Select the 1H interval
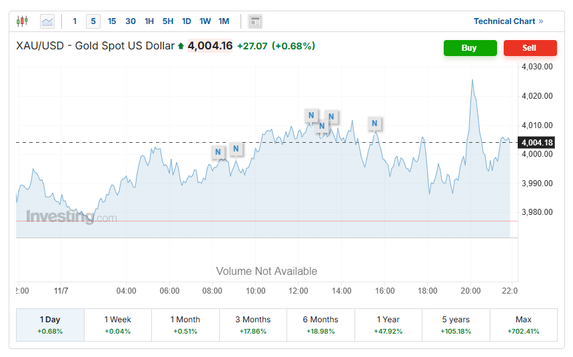Viewport: 573px width, 357px height. [149, 21]
